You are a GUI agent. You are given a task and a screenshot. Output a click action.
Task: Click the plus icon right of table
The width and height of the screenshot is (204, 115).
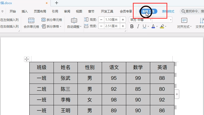tap(177, 94)
